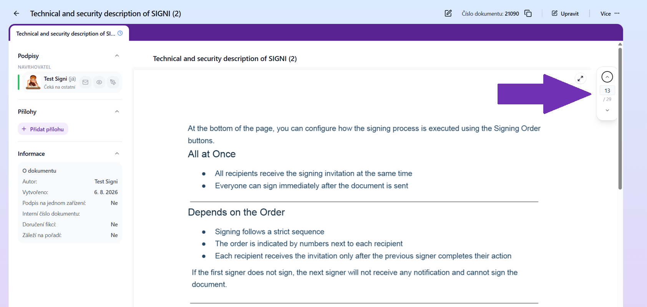647x307 pixels.
Task: Click 'Podpis na jednom zařízení:' label
Action: pyautogui.click(x=54, y=203)
